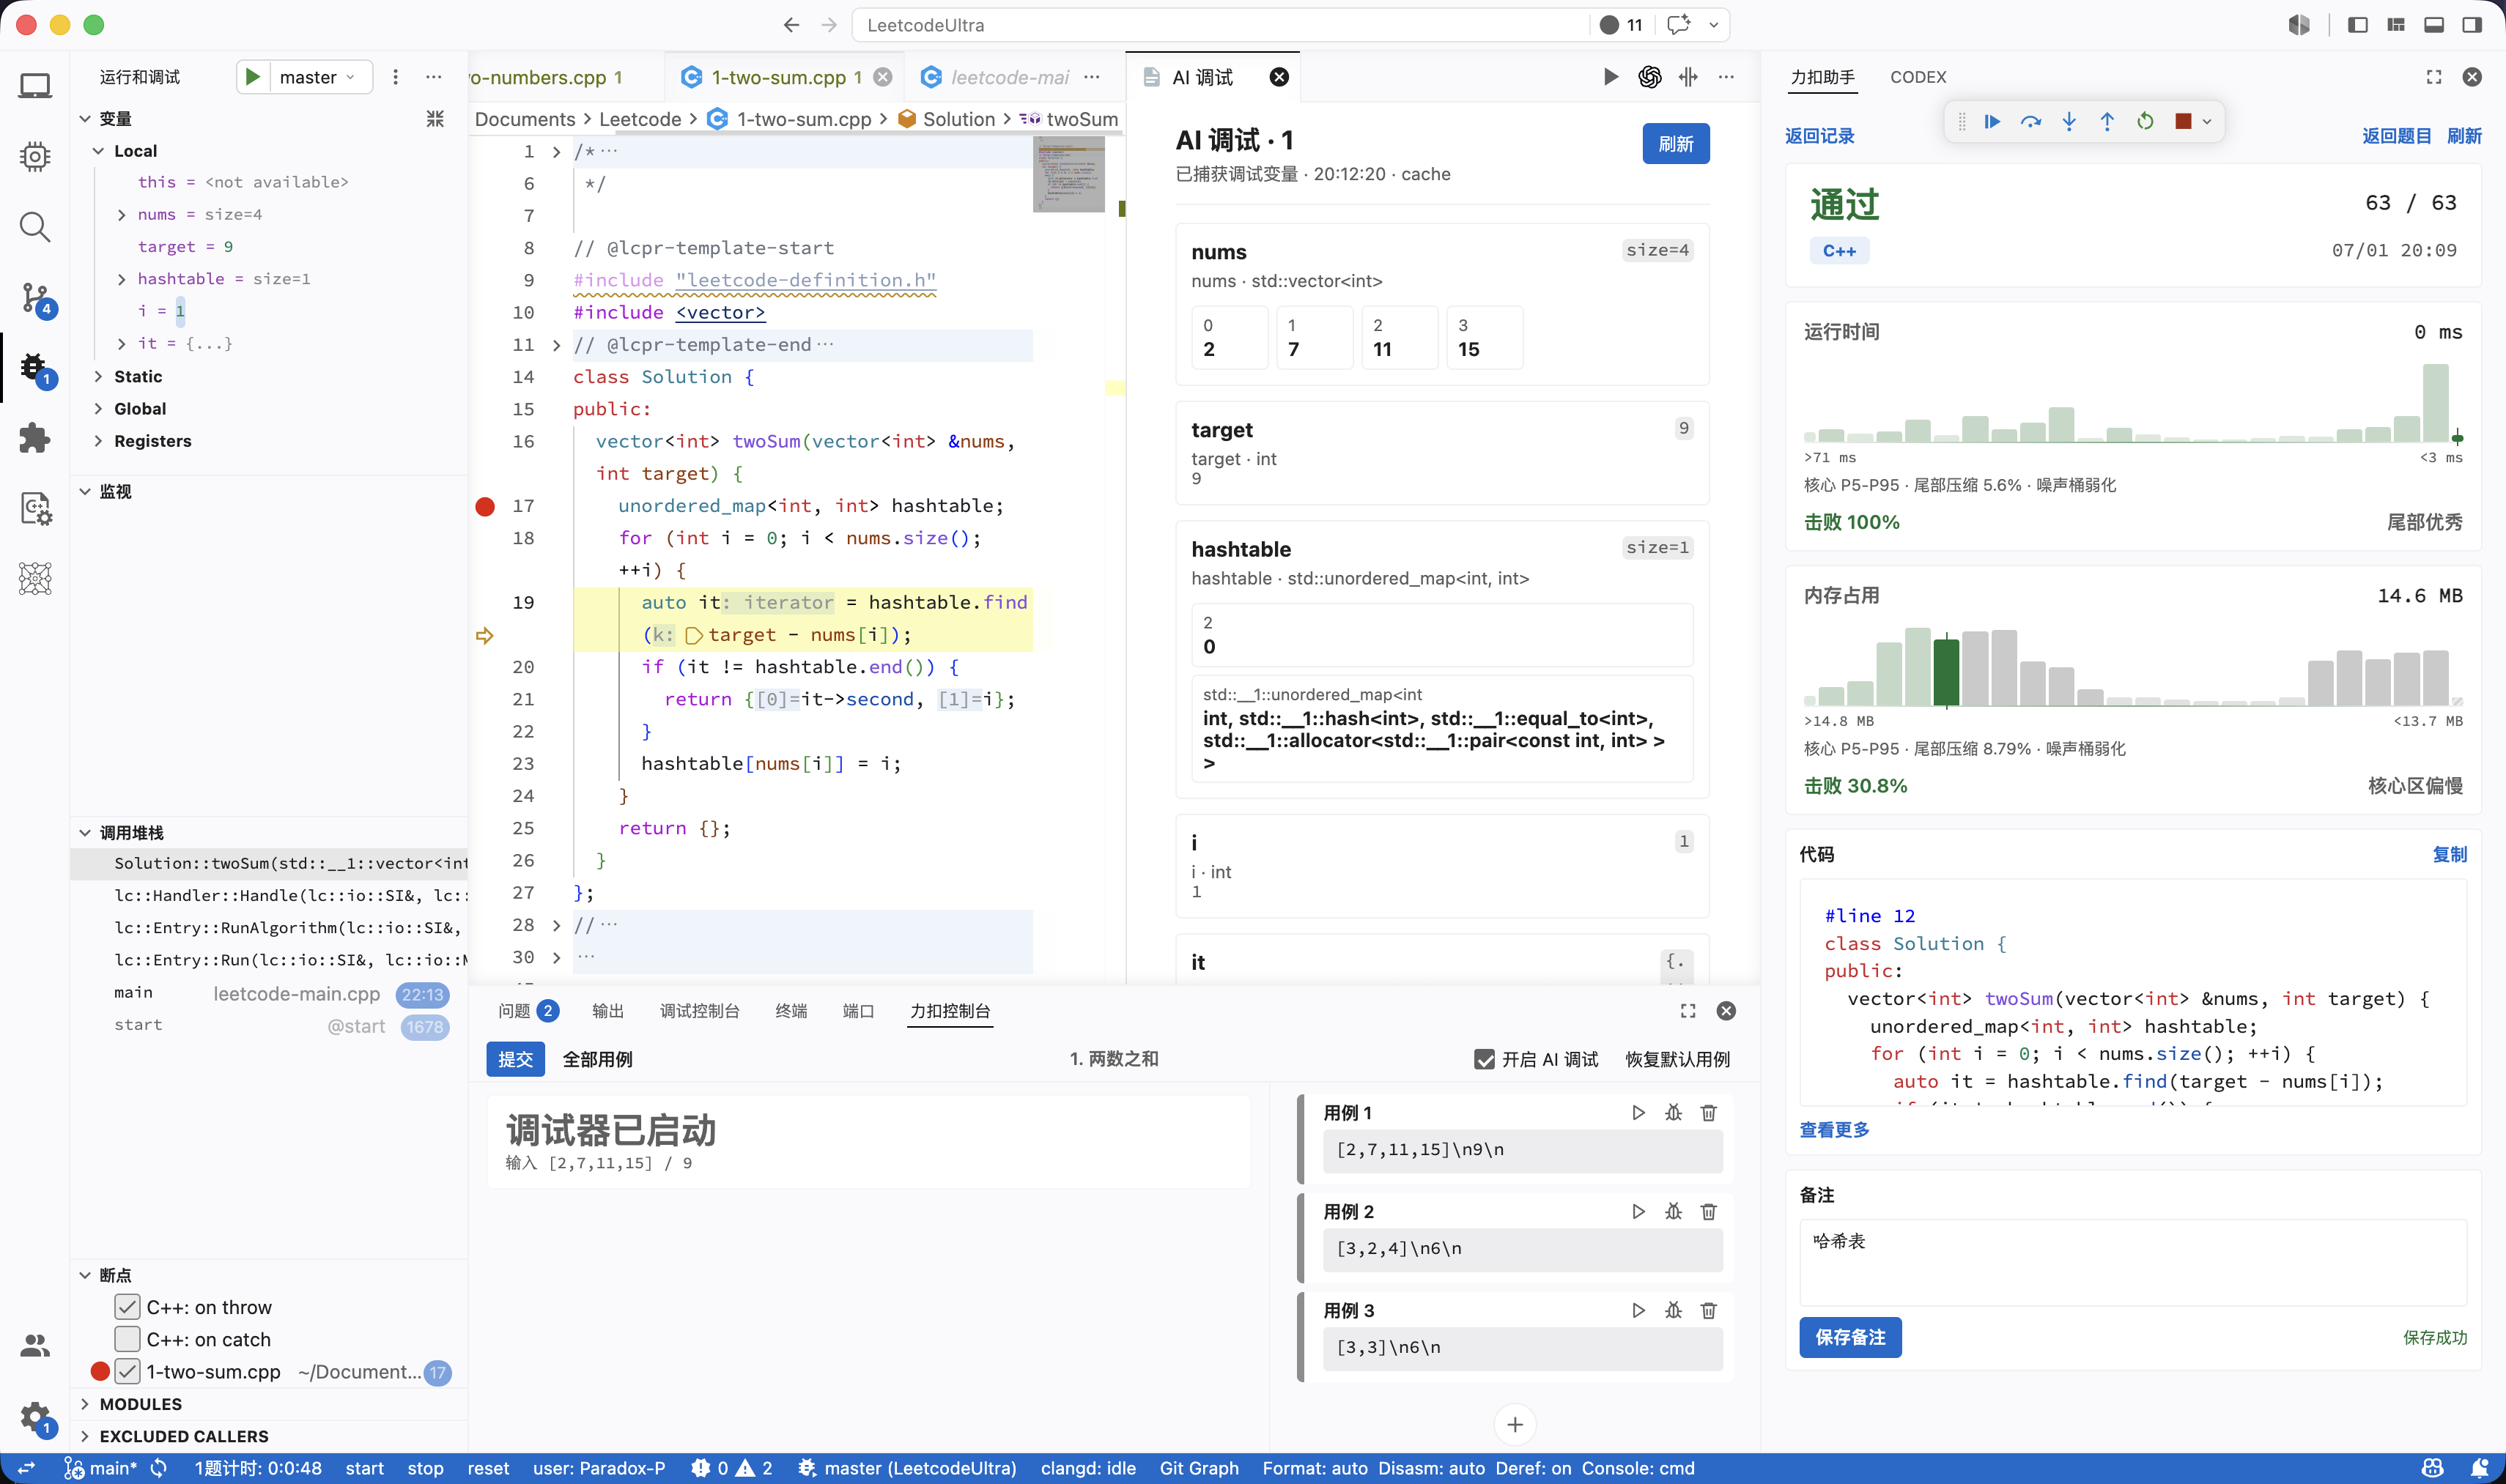Click the editor minimap thumbnail
The image size is (2506, 1484).
(x=1068, y=174)
